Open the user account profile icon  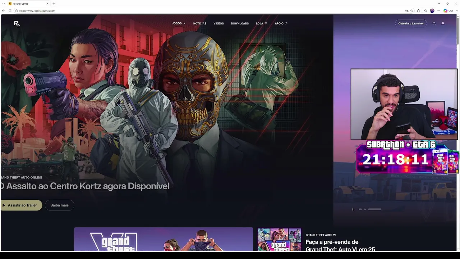pyautogui.click(x=443, y=23)
